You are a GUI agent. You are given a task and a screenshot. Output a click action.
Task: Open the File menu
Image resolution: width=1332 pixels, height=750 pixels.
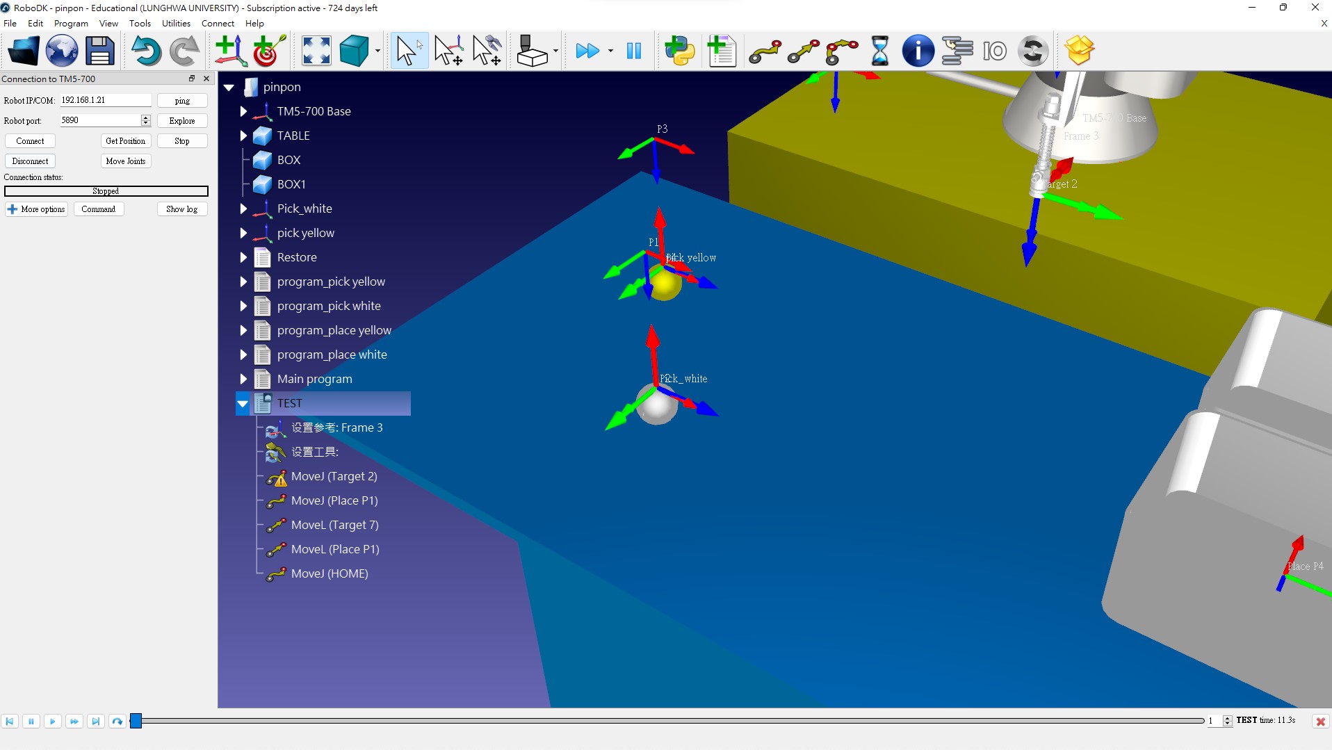pos(10,23)
